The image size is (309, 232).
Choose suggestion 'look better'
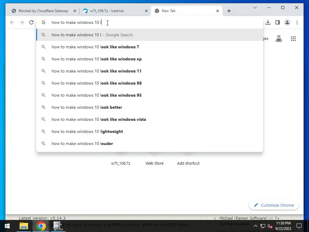pos(150,107)
